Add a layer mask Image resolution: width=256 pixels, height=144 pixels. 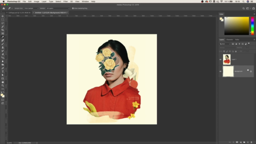(x=237, y=142)
